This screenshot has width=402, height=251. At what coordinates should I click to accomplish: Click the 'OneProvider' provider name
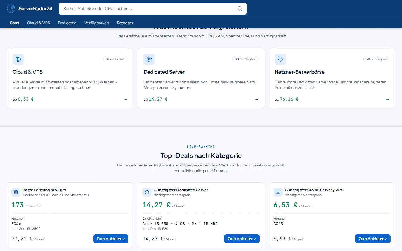coord(152,219)
